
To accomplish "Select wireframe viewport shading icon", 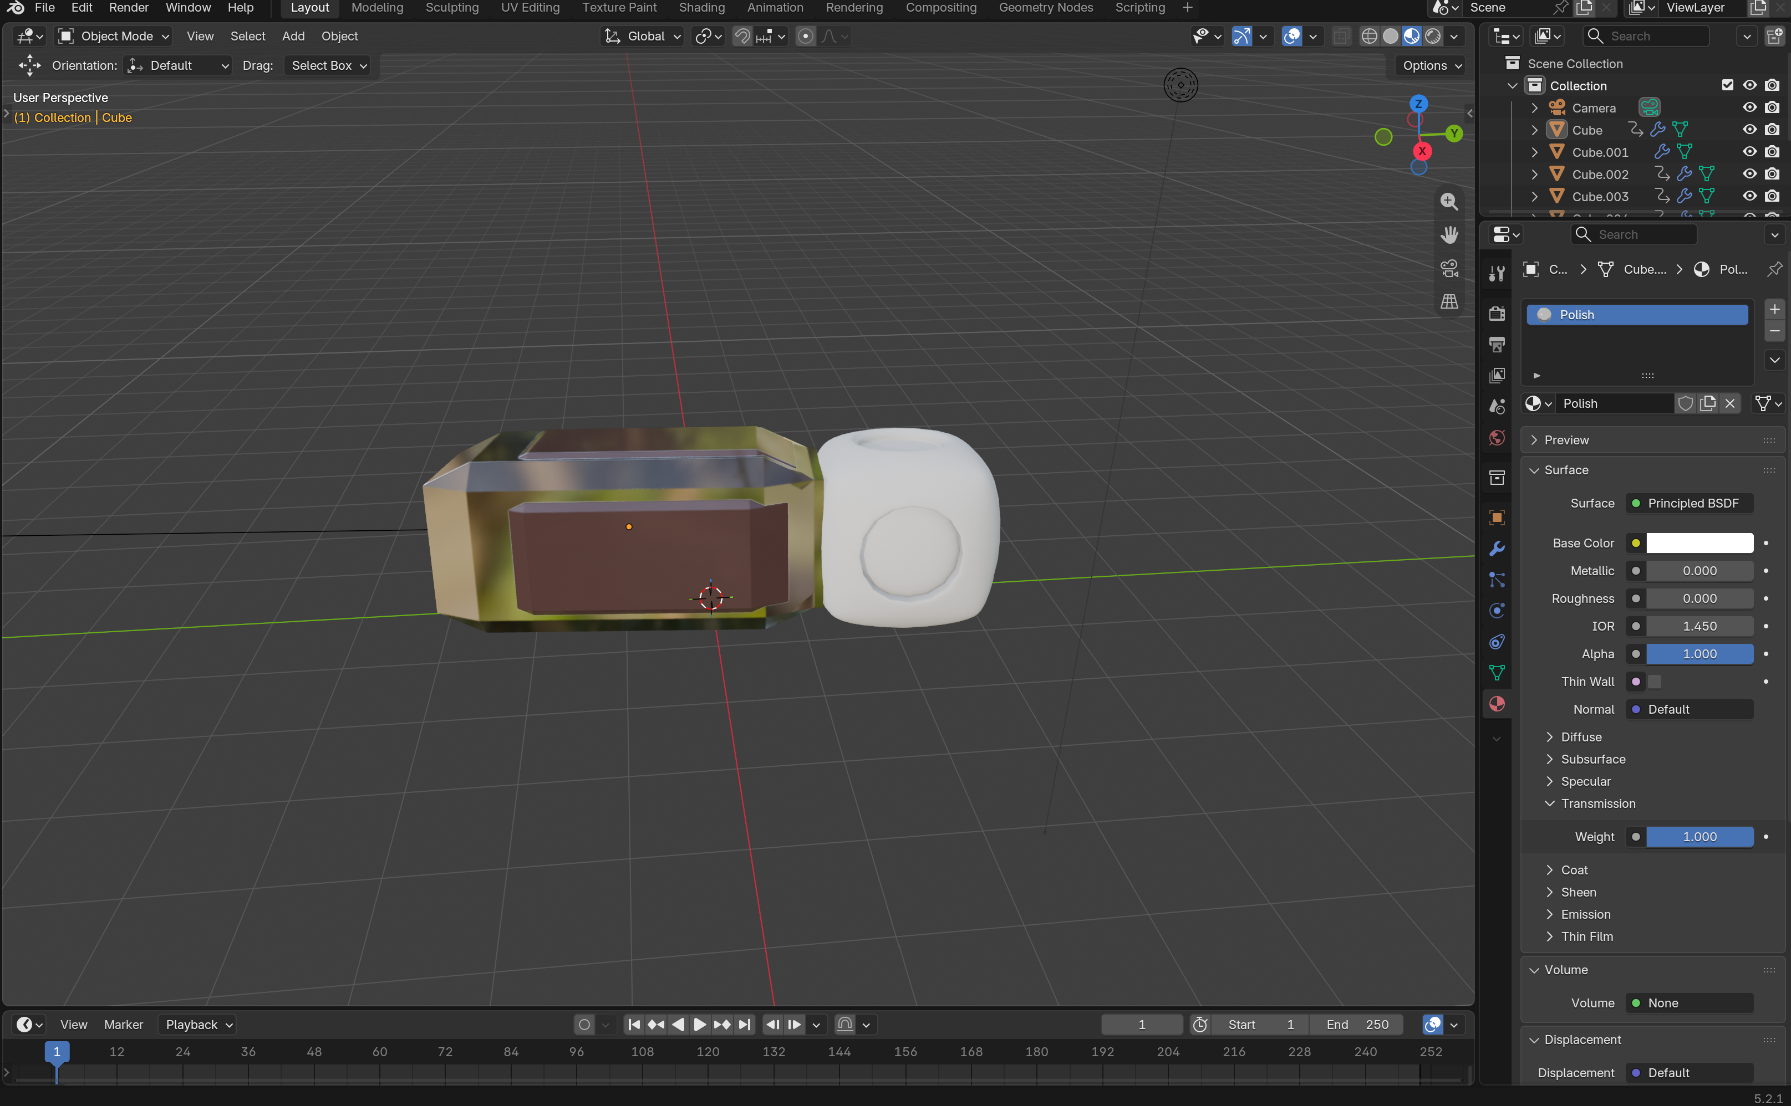I will 1368,36.
